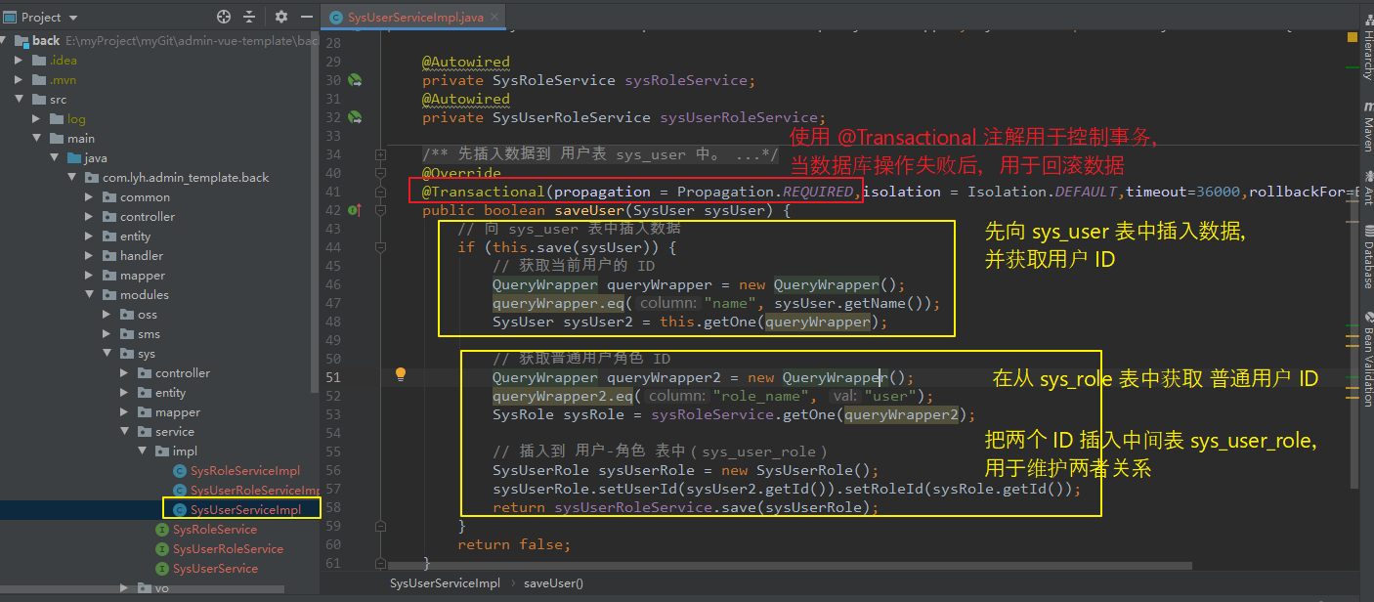Expand the .mvn folder arrow
1374x602 pixels.
(x=20, y=80)
